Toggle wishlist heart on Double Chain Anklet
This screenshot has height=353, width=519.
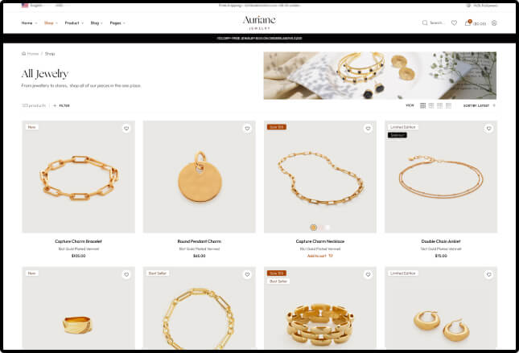click(489, 129)
